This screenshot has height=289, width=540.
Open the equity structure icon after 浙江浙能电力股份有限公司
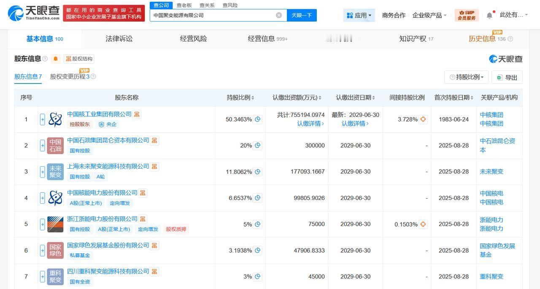(x=143, y=219)
